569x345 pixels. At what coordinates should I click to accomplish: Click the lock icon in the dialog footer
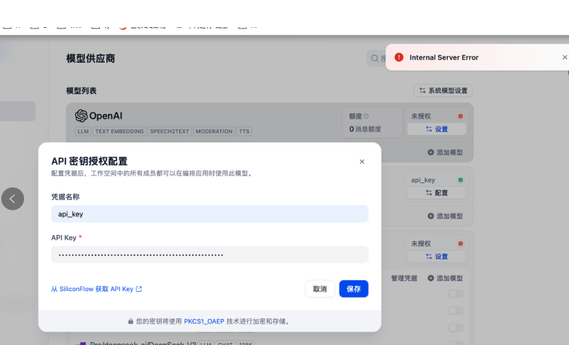pos(131,322)
